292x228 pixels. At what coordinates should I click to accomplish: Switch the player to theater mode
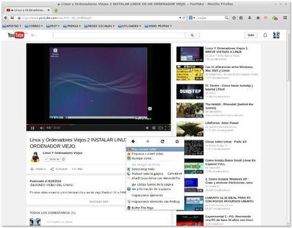coord(161,128)
